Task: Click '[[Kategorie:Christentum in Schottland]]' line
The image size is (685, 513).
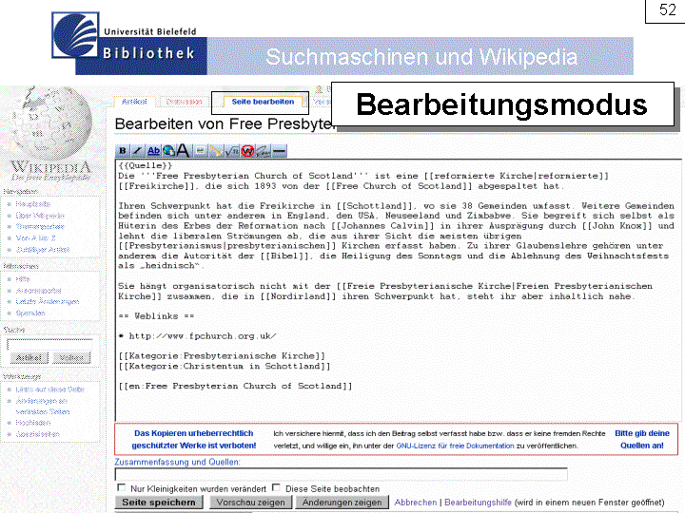Action: pyautogui.click(x=225, y=367)
